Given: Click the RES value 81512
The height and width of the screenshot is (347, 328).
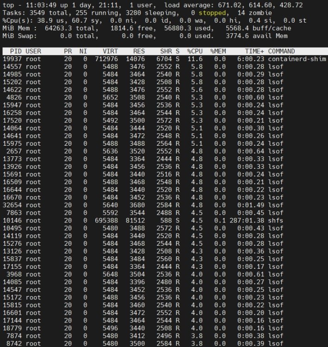Looking at the screenshot, I should [x=135, y=221].
